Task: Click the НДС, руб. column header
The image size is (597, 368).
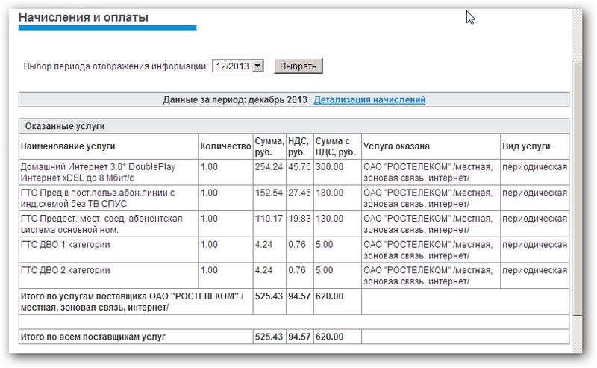Action: pyautogui.click(x=298, y=146)
